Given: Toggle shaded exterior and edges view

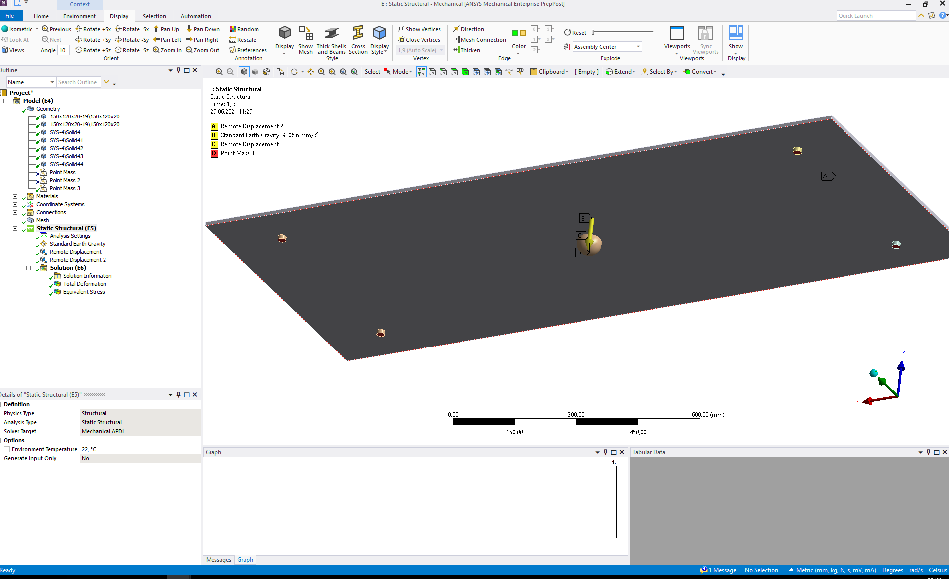Looking at the screenshot, I should (x=244, y=72).
